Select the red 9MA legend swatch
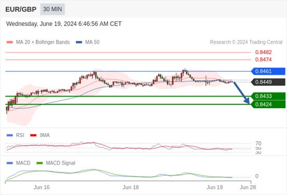This screenshot has height=195, width=287. coord(33,135)
